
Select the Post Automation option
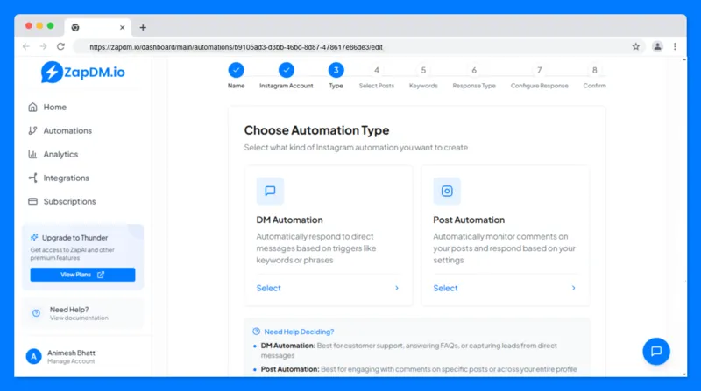point(445,289)
